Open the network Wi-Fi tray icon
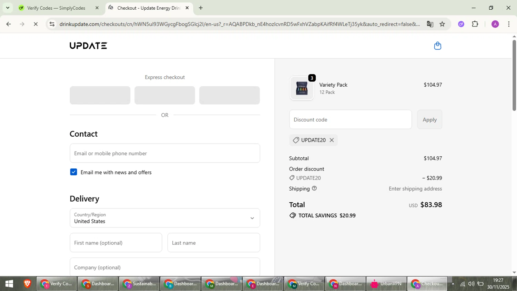 click(x=463, y=284)
